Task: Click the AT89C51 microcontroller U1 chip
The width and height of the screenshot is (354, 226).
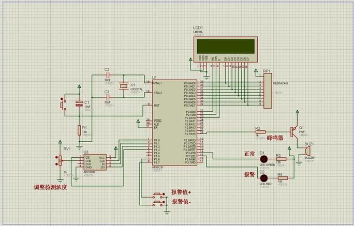Action: [174, 123]
